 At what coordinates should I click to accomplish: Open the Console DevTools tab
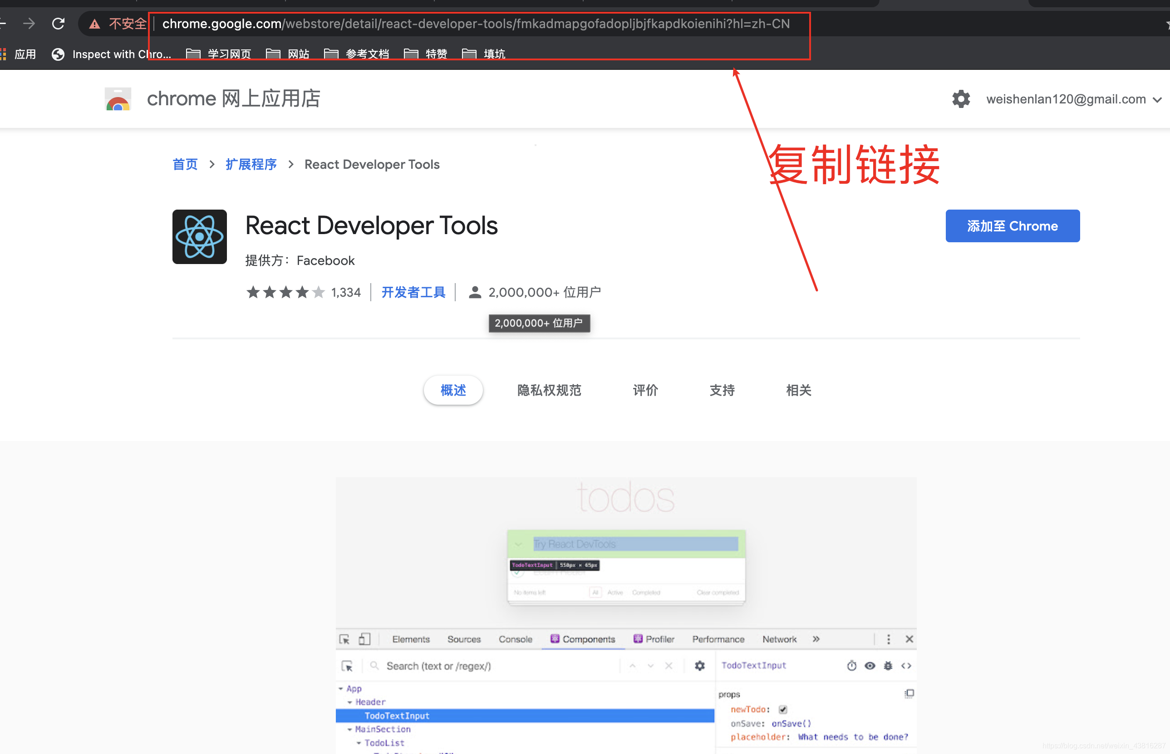(x=515, y=639)
